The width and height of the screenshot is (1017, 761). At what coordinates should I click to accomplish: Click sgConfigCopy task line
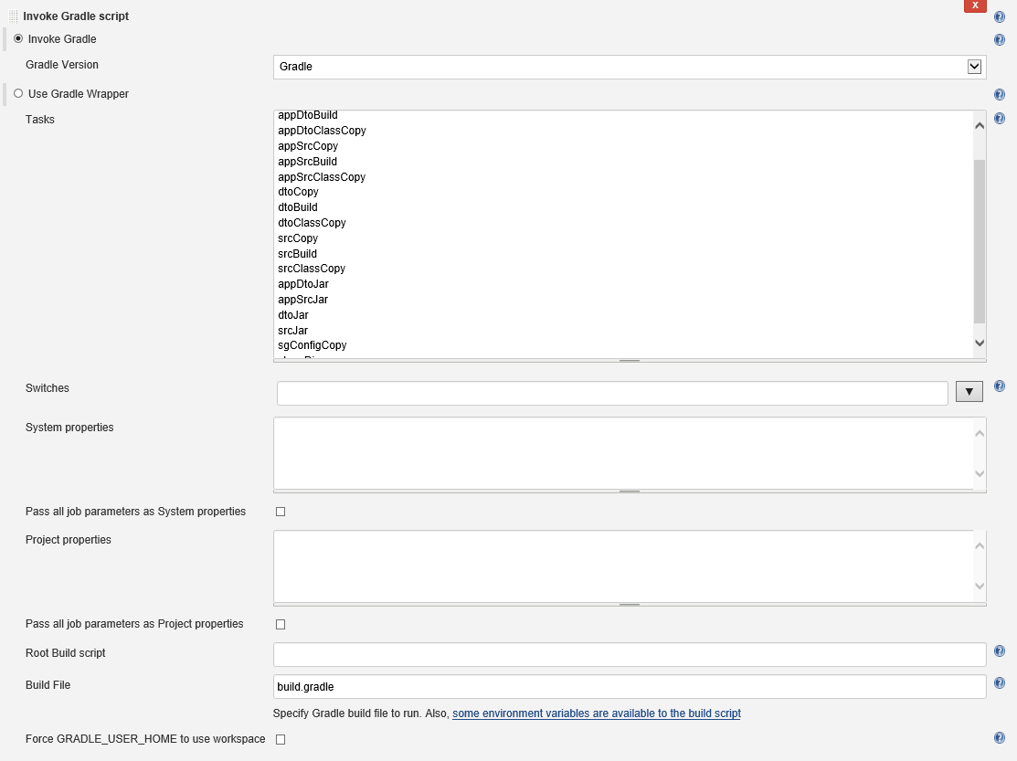tap(312, 345)
